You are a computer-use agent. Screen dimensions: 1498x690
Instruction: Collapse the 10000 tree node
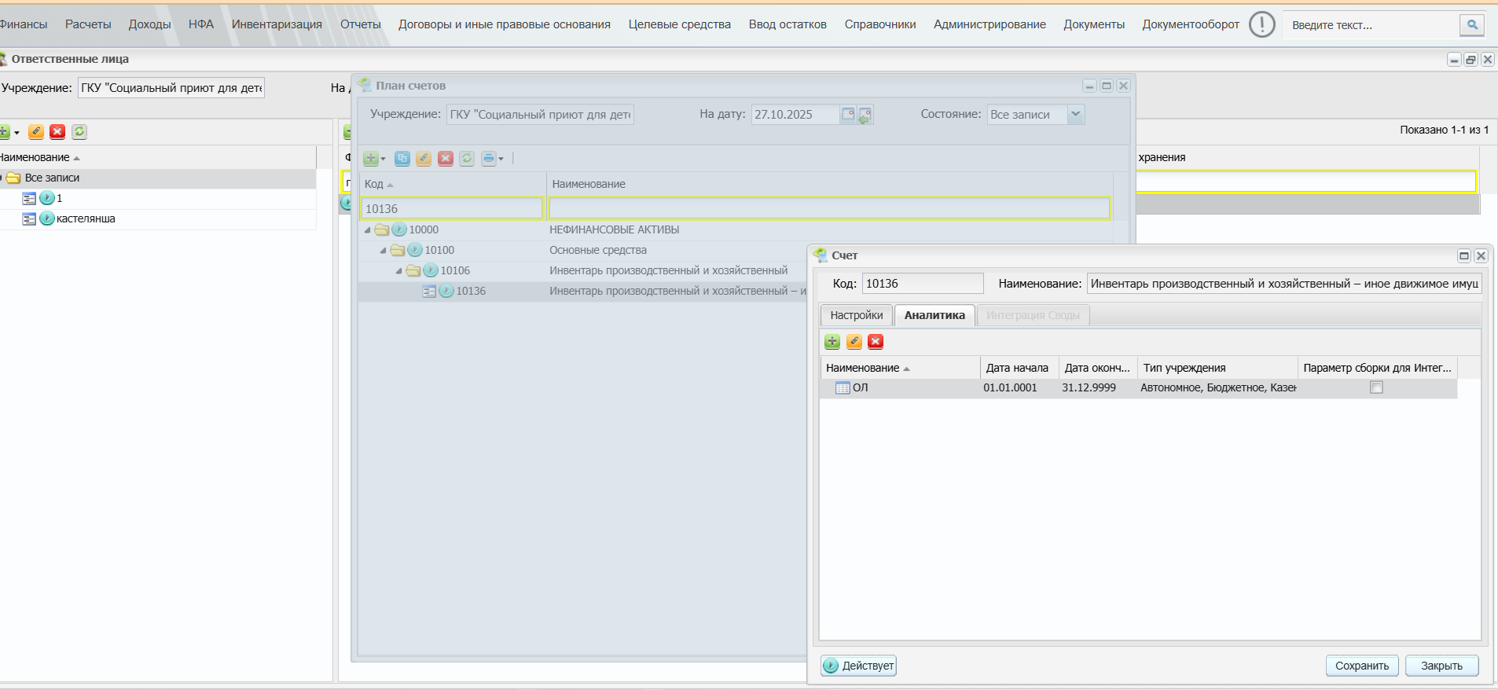pyautogui.click(x=367, y=230)
